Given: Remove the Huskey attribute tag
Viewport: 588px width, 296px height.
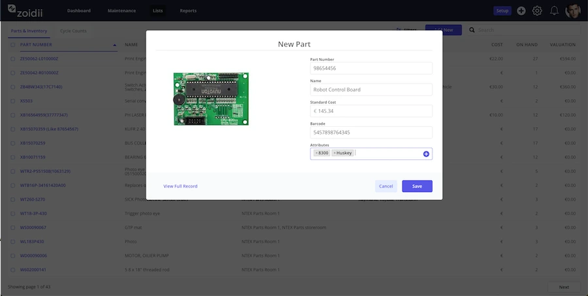Looking at the screenshot, I should [x=335, y=153].
